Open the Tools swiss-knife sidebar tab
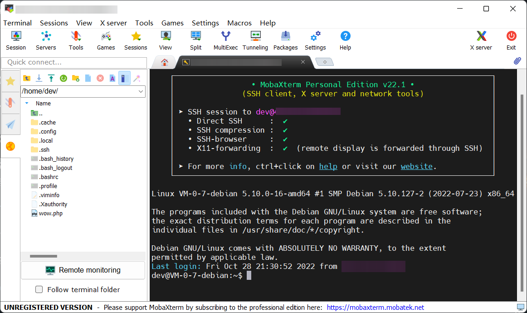Screen dimensions: 527x313 click(10, 102)
